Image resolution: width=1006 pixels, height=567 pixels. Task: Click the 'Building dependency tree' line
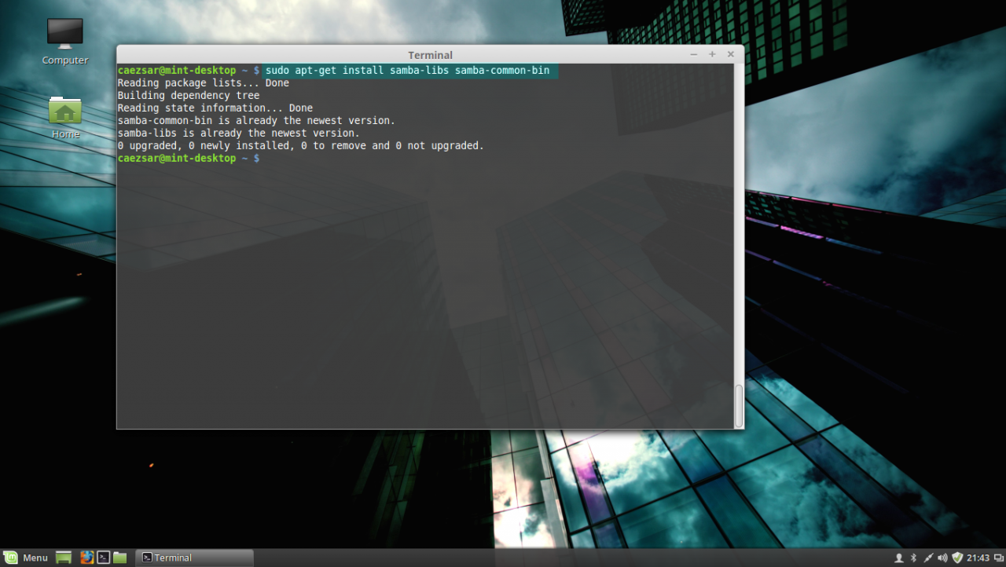[x=189, y=96]
